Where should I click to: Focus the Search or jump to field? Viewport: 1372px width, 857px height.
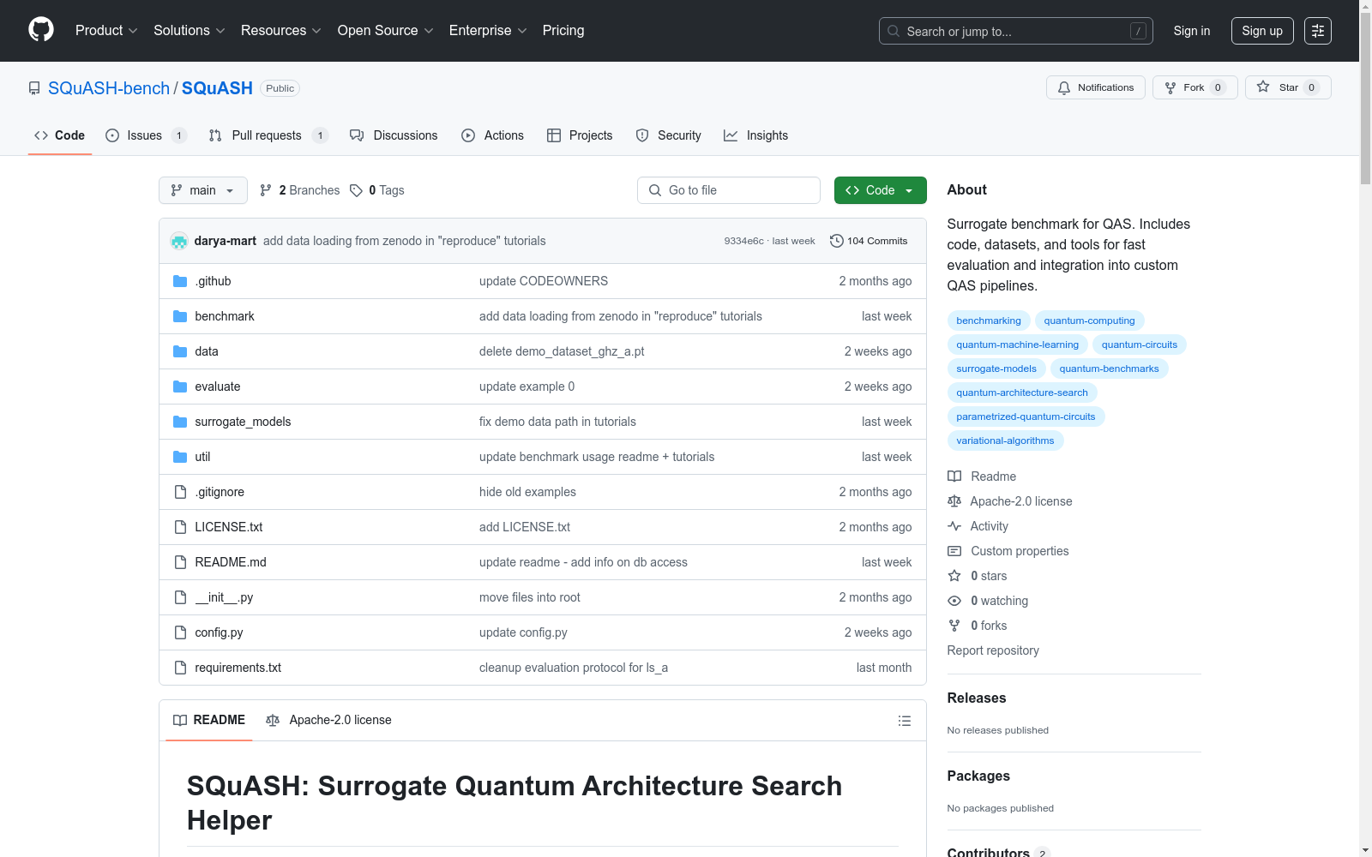pos(1016,31)
